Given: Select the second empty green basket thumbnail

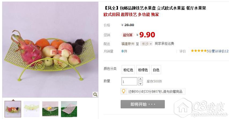Looking at the screenshot, I should 32,109.
